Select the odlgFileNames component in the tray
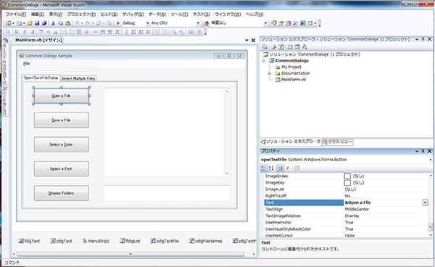 coord(206,241)
